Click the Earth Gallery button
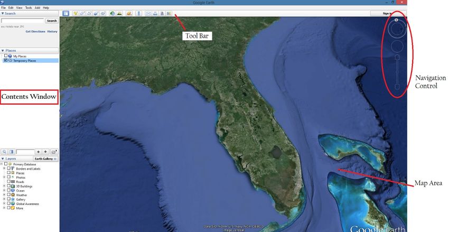 (x=46, y=159)
